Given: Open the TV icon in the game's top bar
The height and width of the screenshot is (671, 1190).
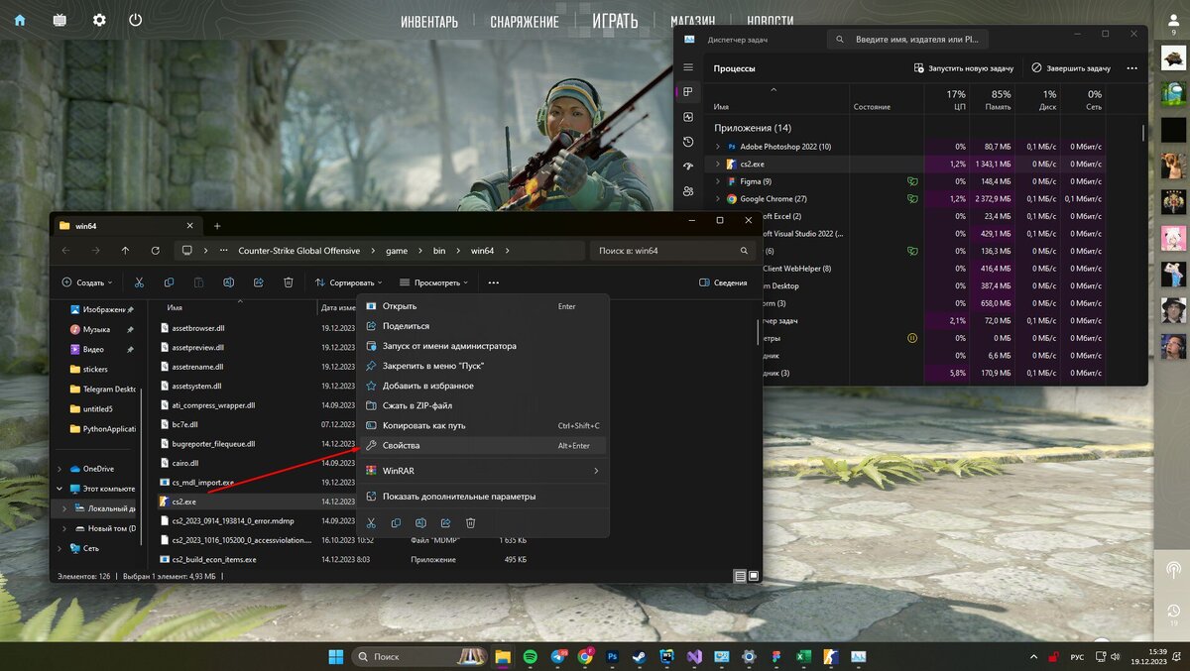Looking at the screenshot, I should (59, 20).
